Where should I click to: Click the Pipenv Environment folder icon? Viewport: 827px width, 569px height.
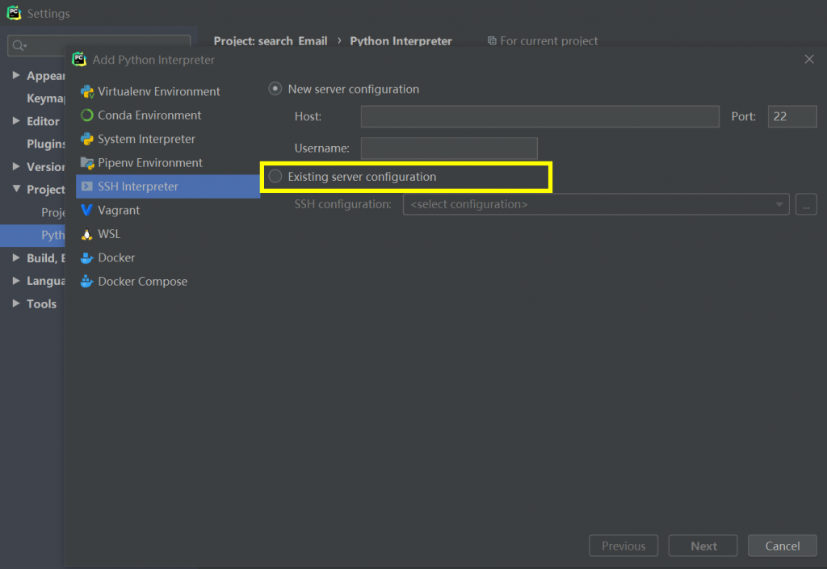[87, 163]
